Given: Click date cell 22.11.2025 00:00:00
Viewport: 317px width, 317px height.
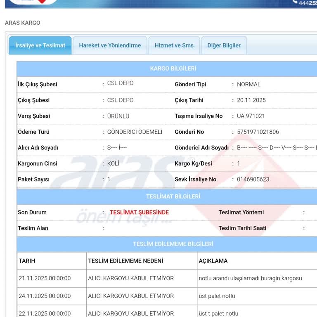Looking at the screenshot, I should [45, 314].
